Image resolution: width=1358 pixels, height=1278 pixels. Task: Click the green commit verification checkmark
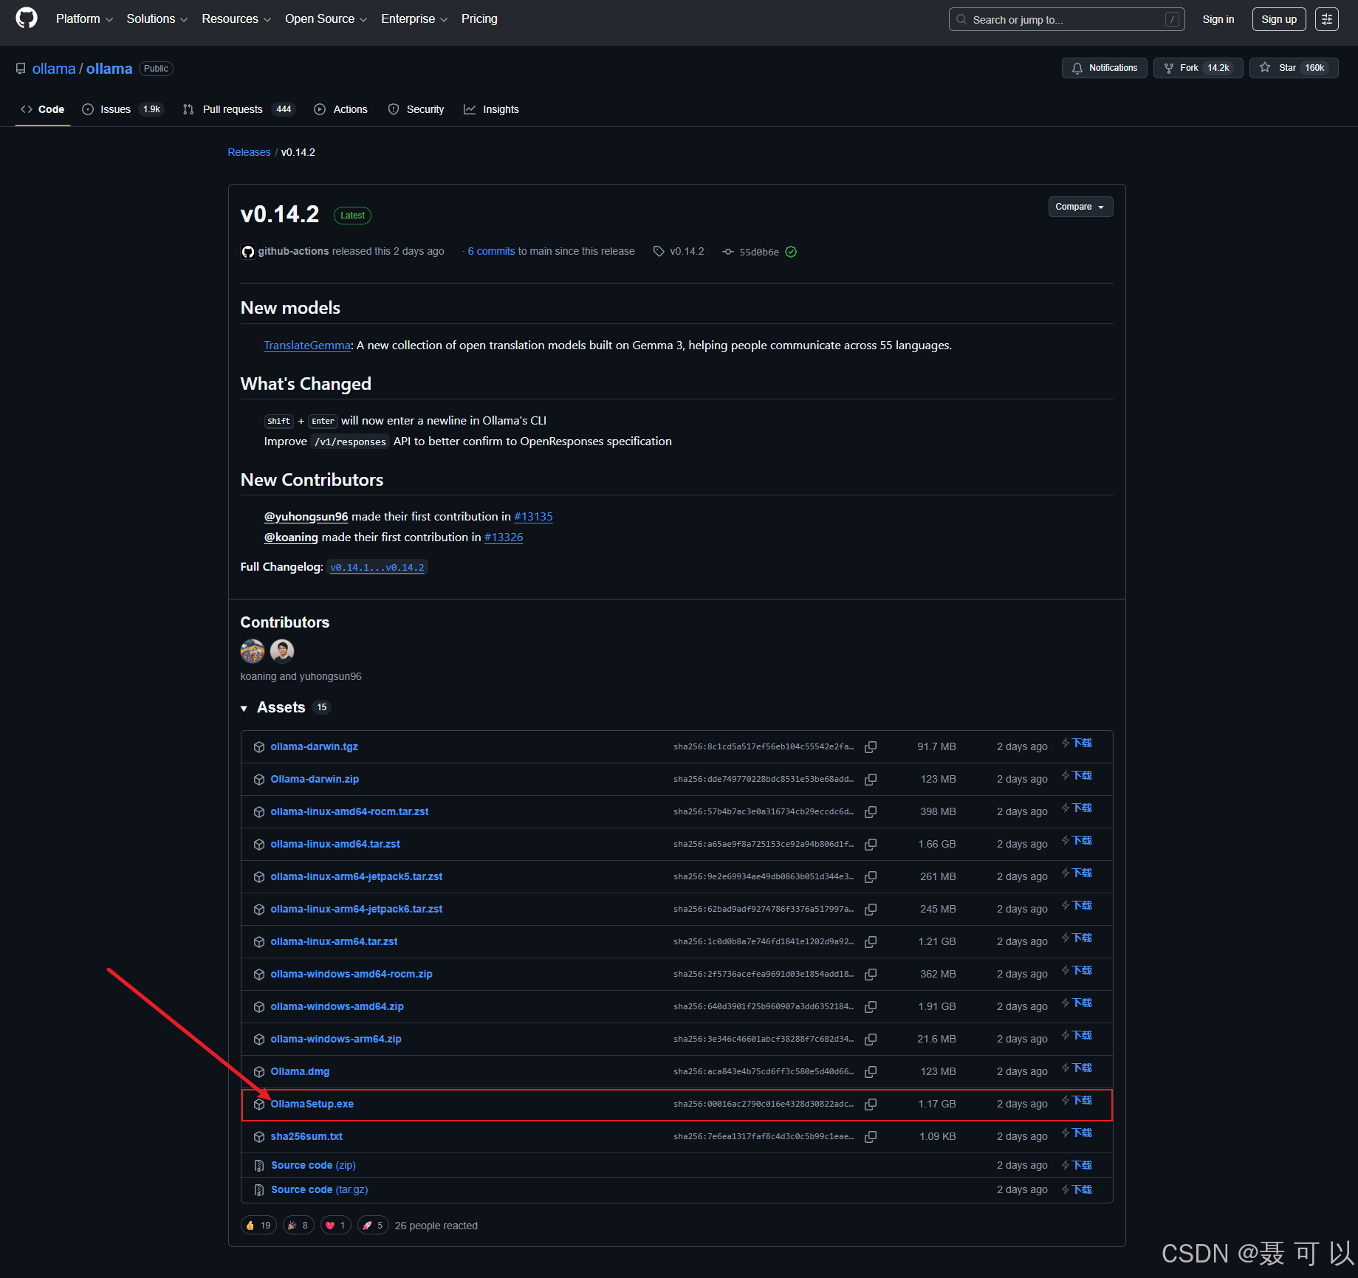click(791, 252)
